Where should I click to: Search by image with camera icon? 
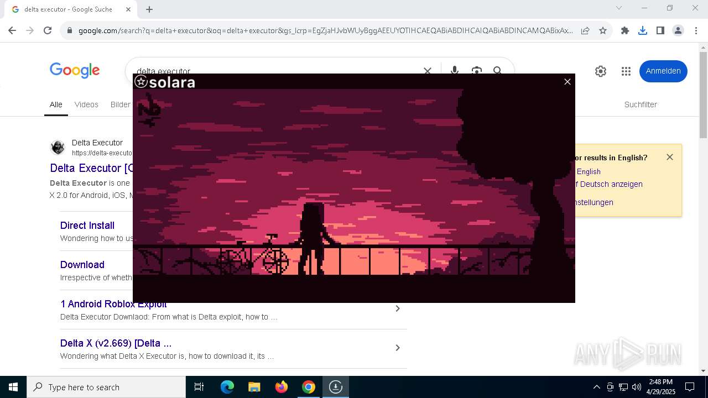(x=476, y=71)
